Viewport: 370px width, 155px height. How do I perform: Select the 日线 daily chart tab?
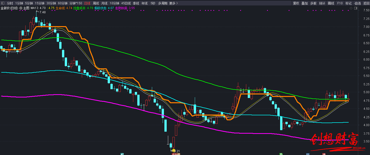point(87,3)
